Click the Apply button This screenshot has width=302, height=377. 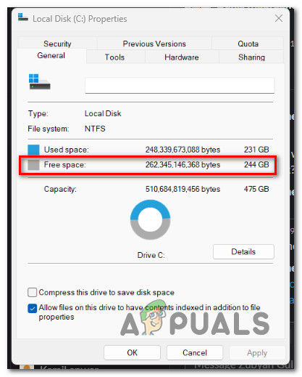point(257,352)
